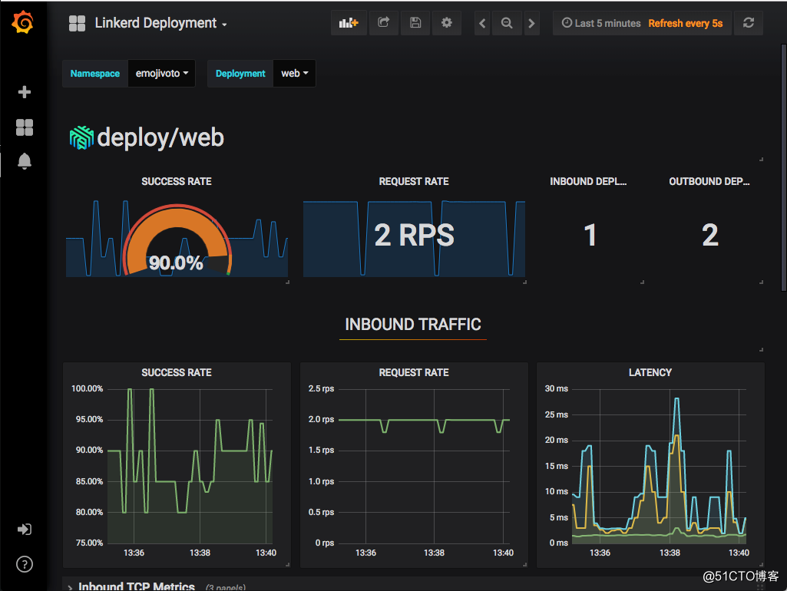Click the OUTBOUND DEP... panel title
Image resolution: width=787 pixels, height=591 pixels.
point(709,182)
